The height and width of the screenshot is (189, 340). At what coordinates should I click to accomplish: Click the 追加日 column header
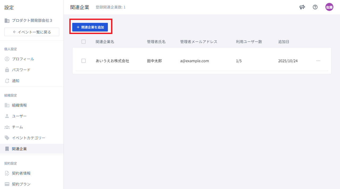pos(284,42)
